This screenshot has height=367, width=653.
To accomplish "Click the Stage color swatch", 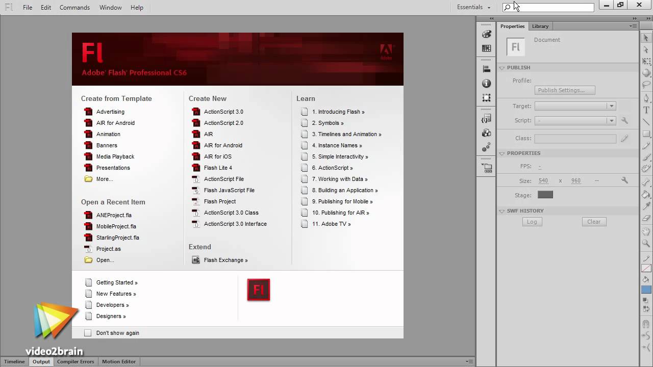I will tap(545, 195).
